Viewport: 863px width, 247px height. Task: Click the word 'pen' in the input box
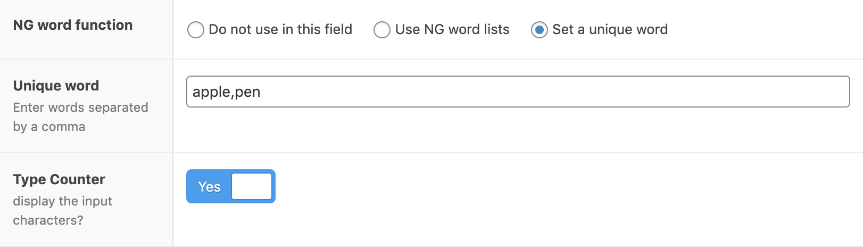point(247,93)
